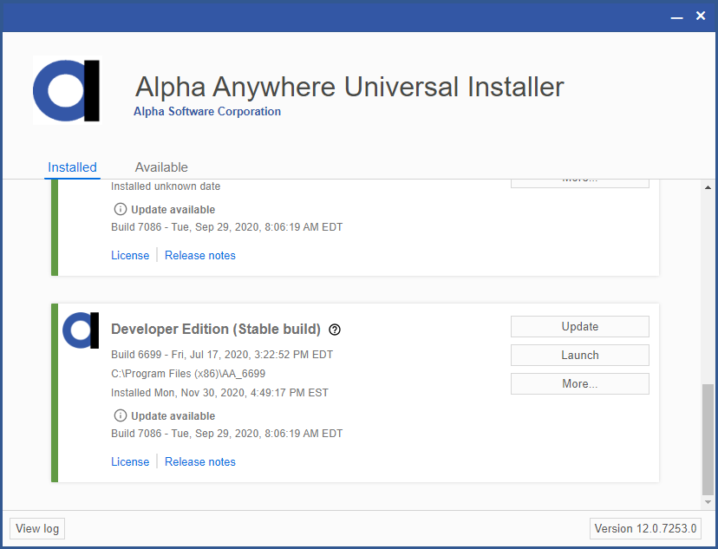Switch to the Available tab
The image size is (718, 549).
pos(161,167)
